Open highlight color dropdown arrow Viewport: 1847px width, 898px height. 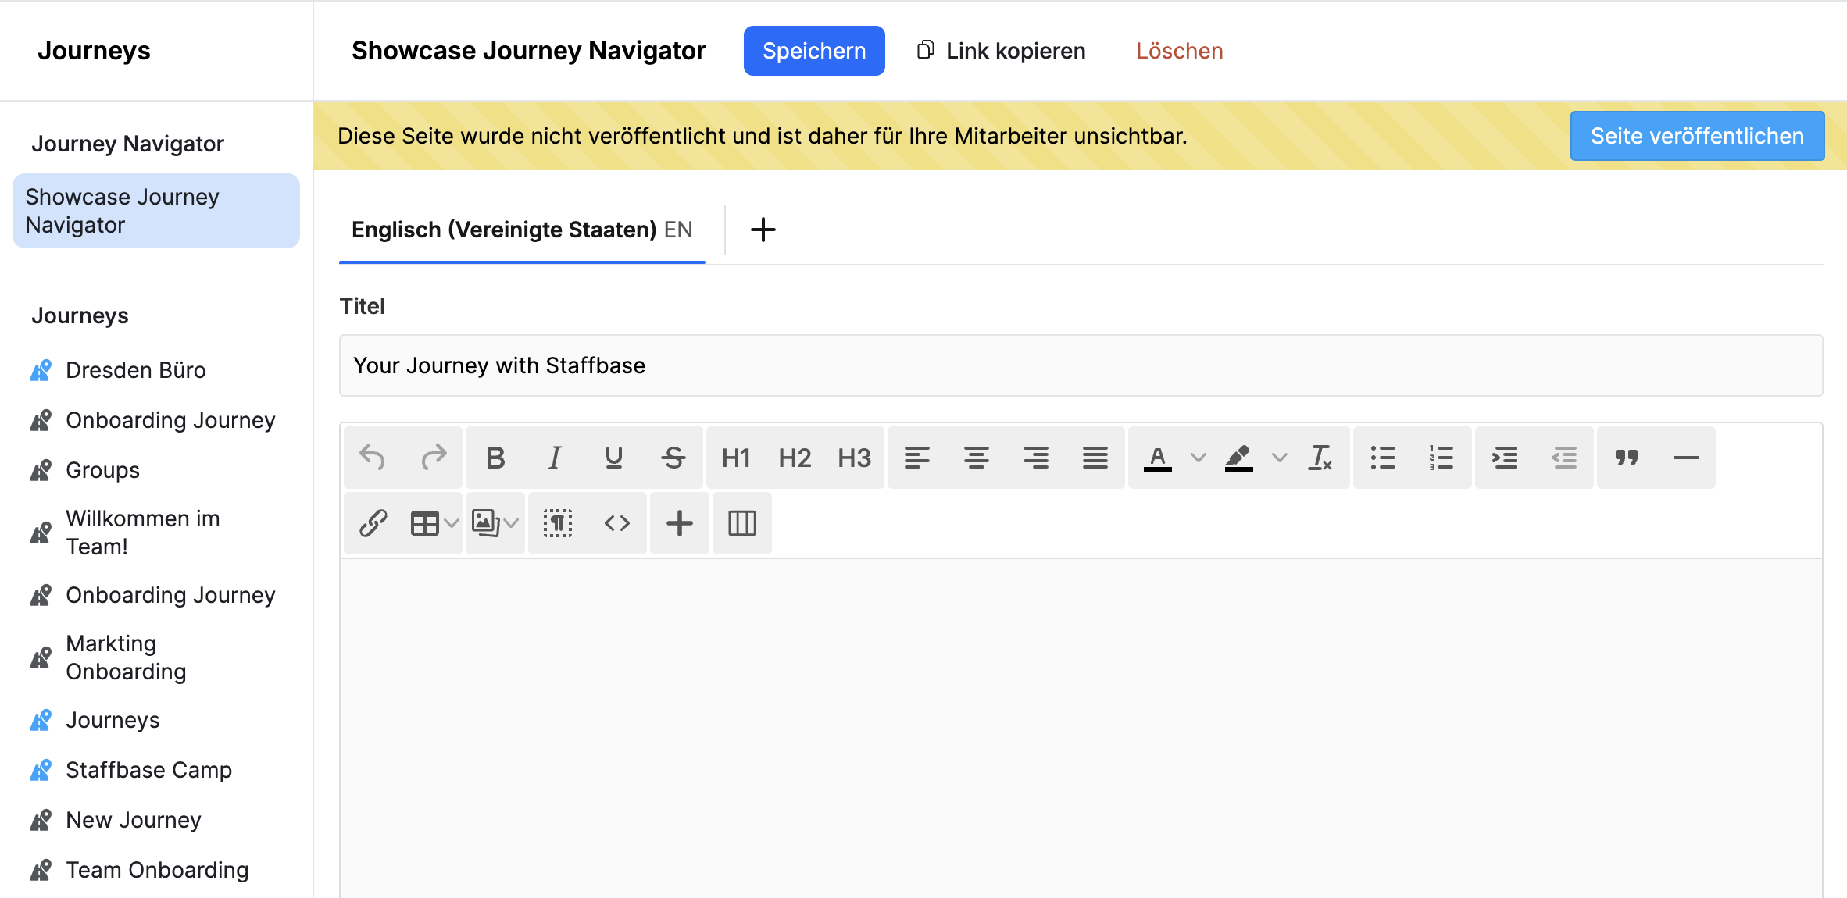point(1280,458)
